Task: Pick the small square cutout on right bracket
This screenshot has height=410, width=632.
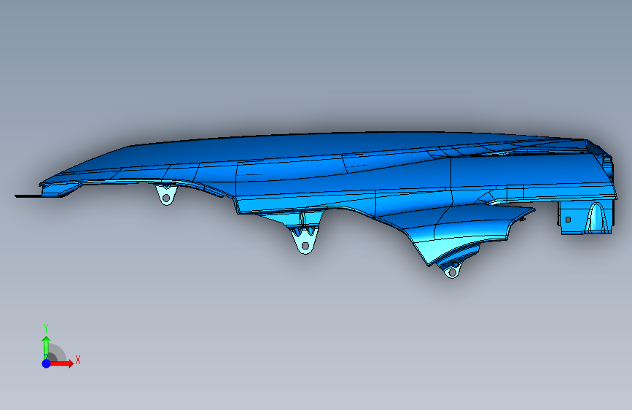Action: 569,220
